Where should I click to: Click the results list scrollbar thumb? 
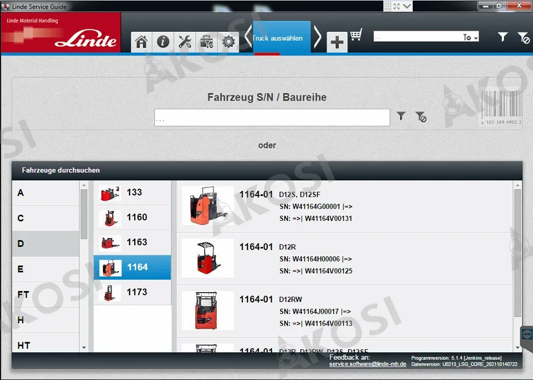(517, 253)
